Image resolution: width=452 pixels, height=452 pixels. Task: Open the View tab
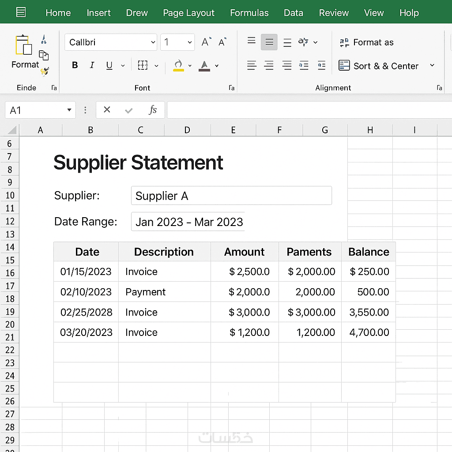[x=374, y=13]
